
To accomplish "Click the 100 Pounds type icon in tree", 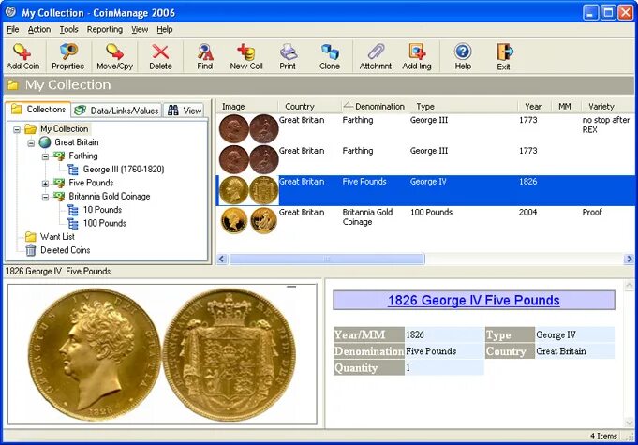I will click(x=73, y=223).
